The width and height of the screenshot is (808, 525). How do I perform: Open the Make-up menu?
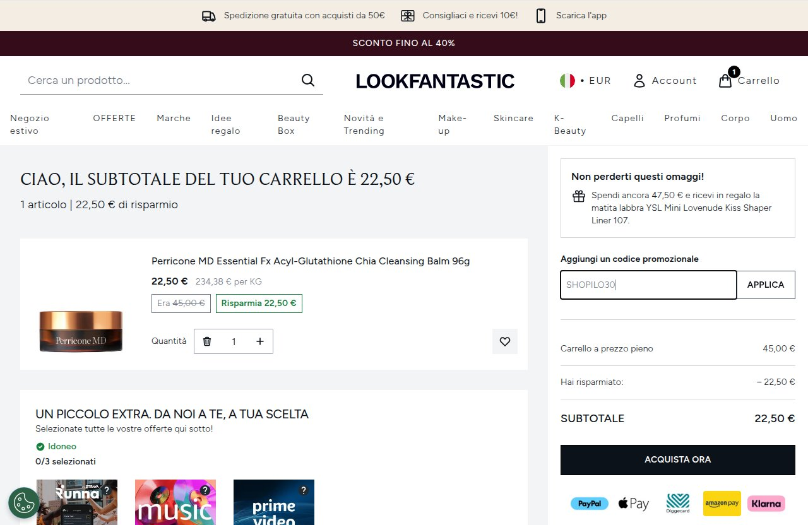pos(453,124)
